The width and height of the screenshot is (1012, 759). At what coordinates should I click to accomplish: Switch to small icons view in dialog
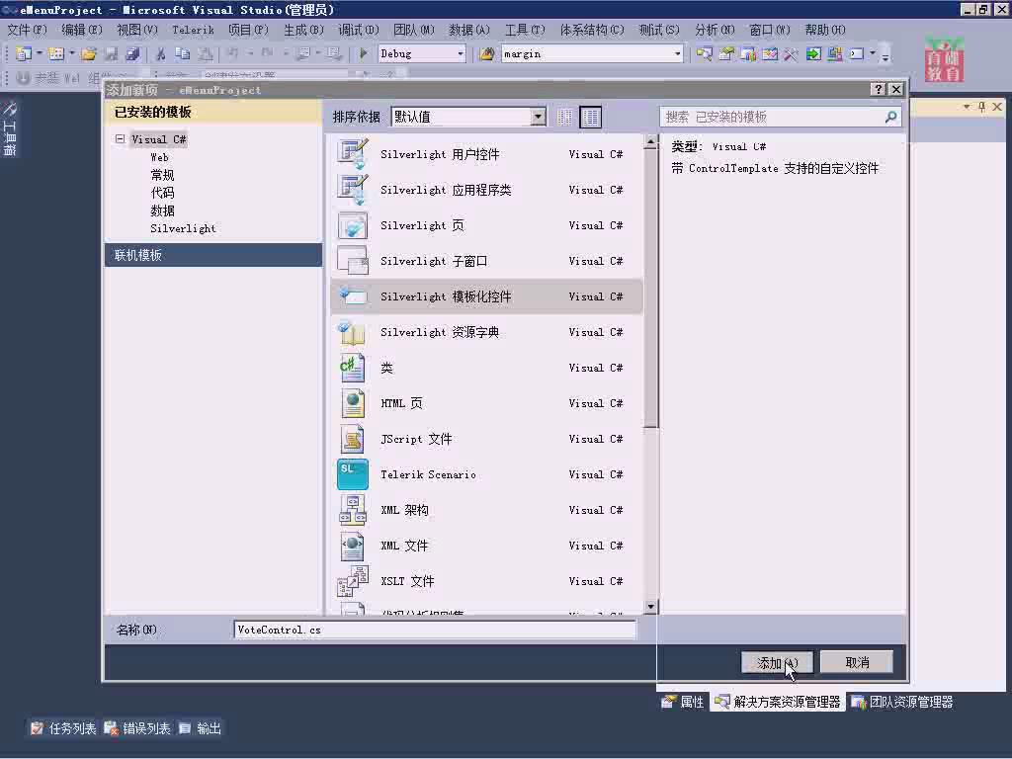[564, 117]
